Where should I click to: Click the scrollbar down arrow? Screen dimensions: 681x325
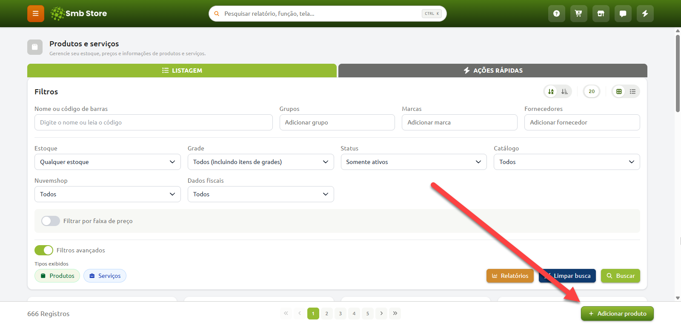pyautogui.click(x=678, y=298)
